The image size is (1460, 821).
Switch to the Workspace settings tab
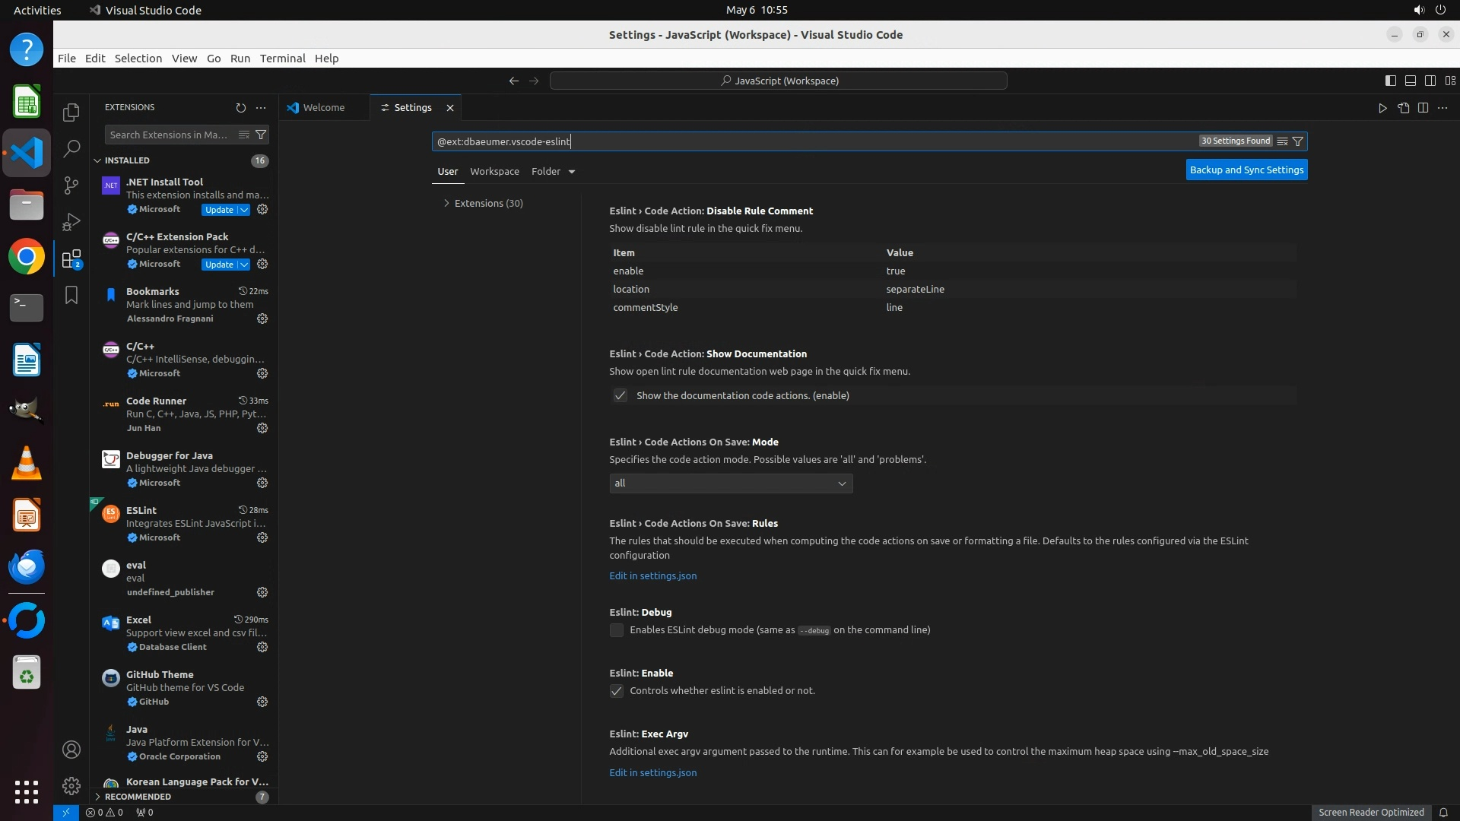click(x=494, y=172)
